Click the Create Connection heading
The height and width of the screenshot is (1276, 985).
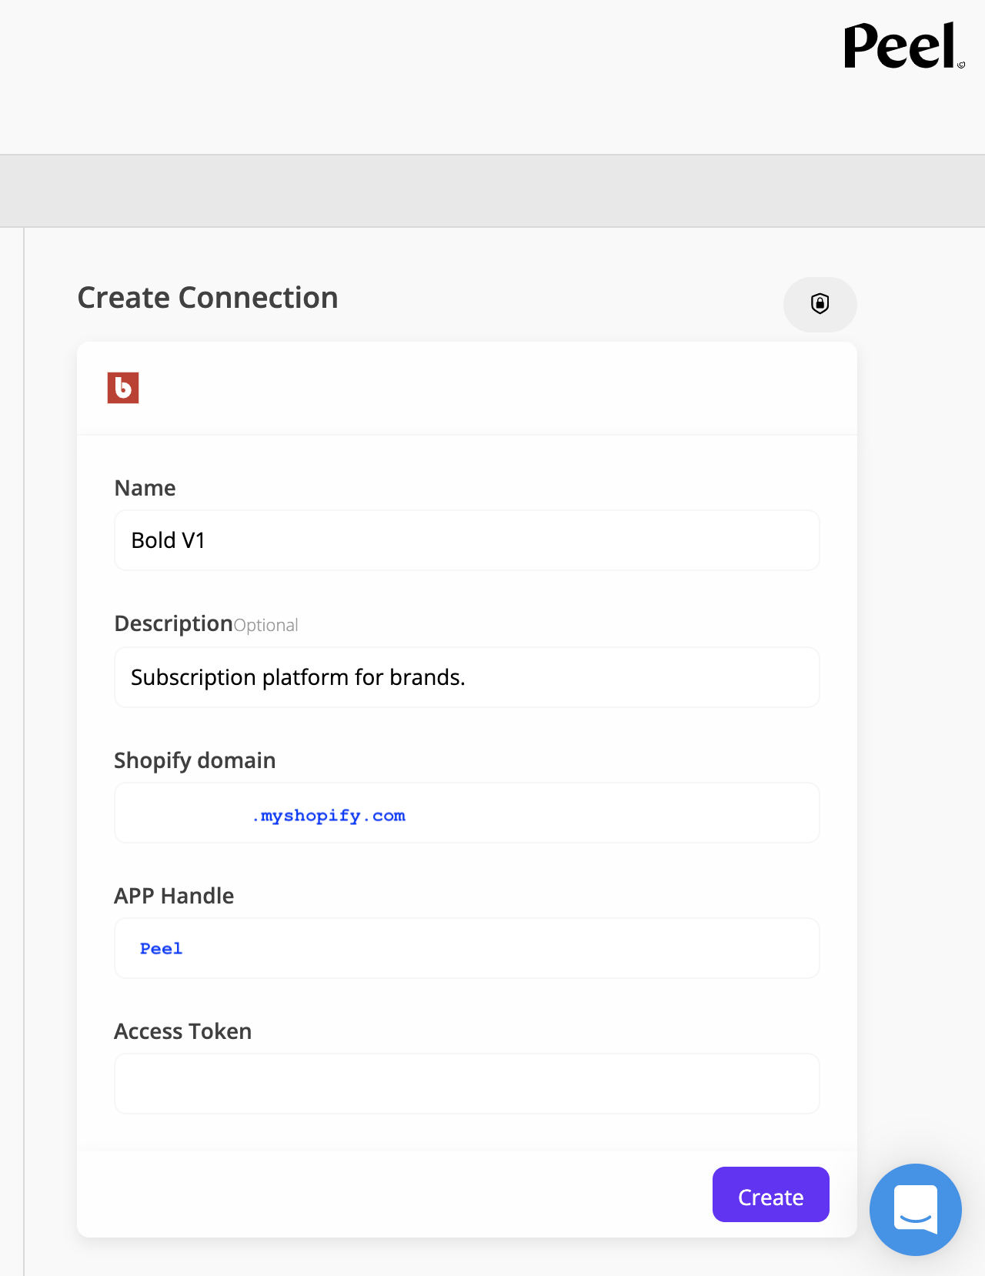[208, 298]
